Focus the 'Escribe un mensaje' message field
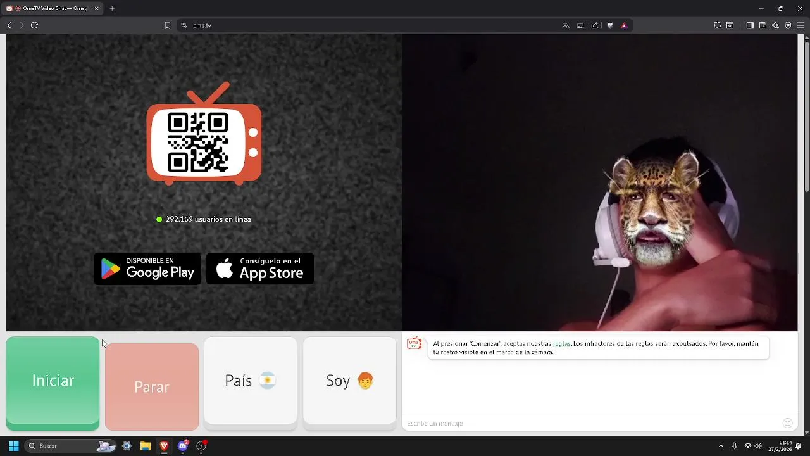810x456 pixels. [x=592, y=423]
